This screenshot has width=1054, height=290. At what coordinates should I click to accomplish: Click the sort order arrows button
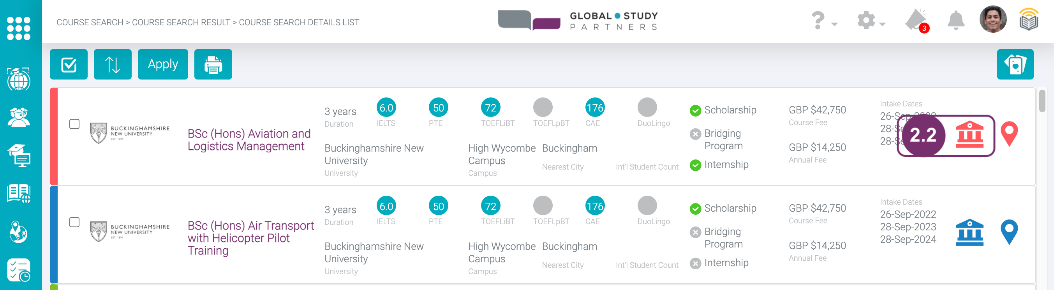click(x=113, y=64)
